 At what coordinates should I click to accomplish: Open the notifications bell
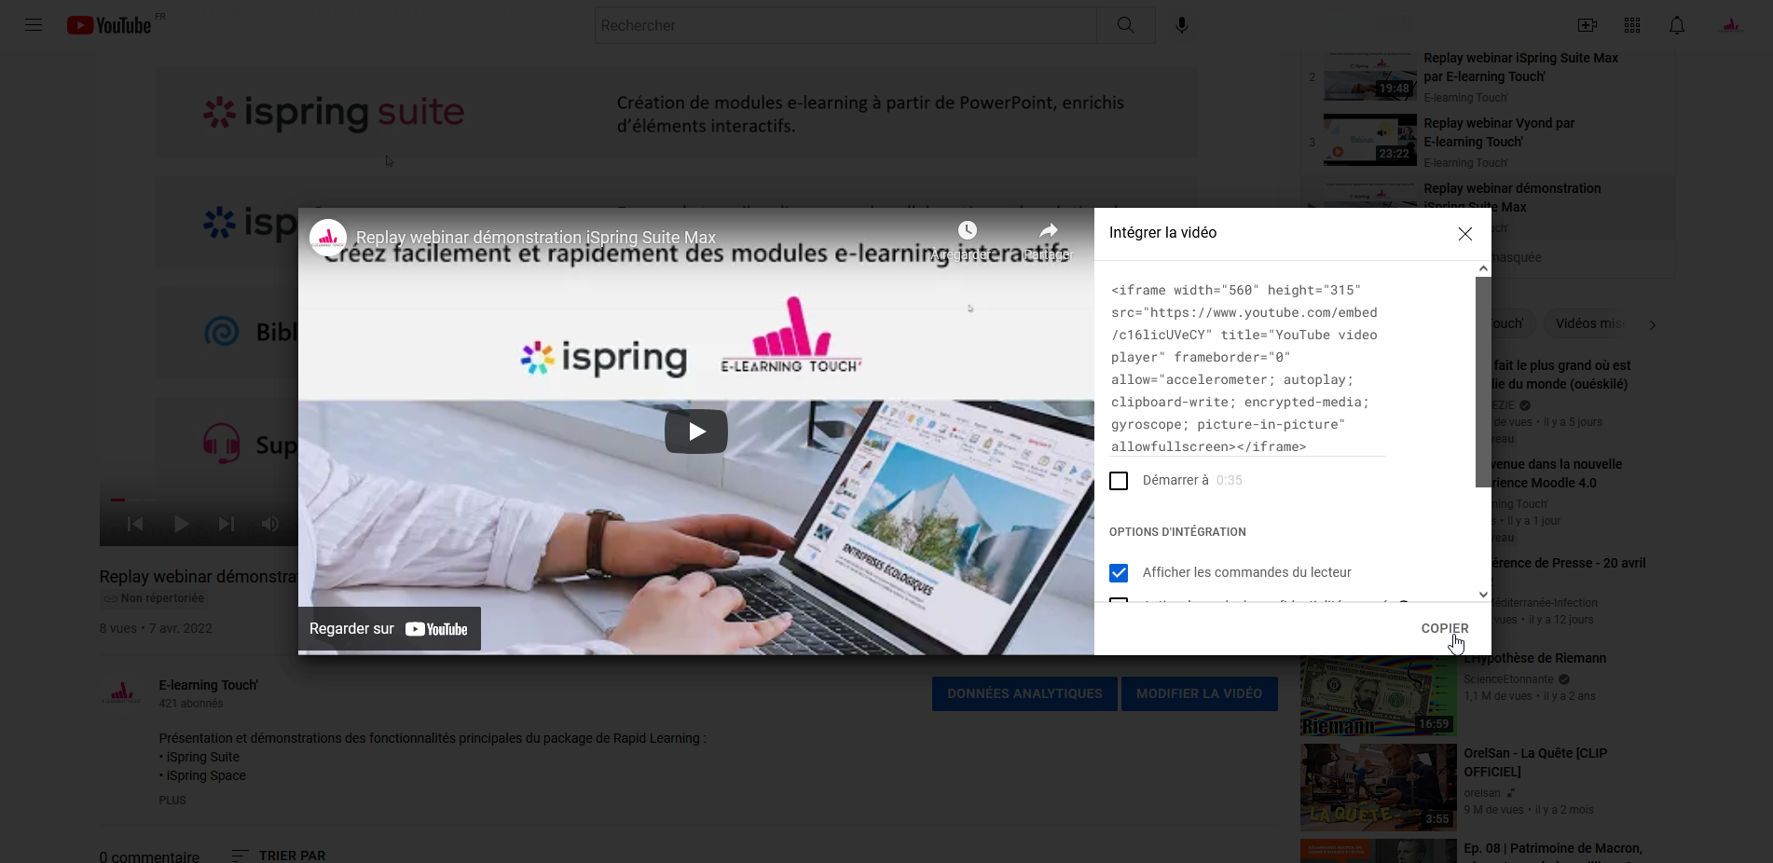[x=1676, y=25]
